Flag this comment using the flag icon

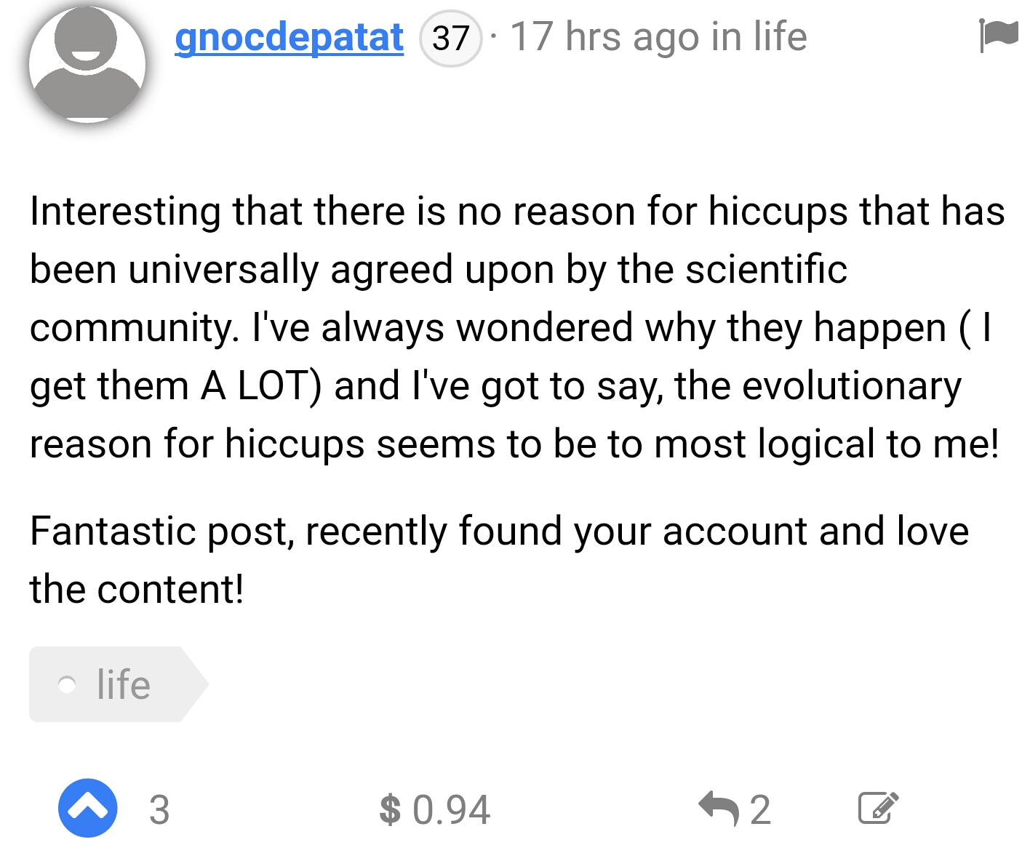click(x=998, y=36)
